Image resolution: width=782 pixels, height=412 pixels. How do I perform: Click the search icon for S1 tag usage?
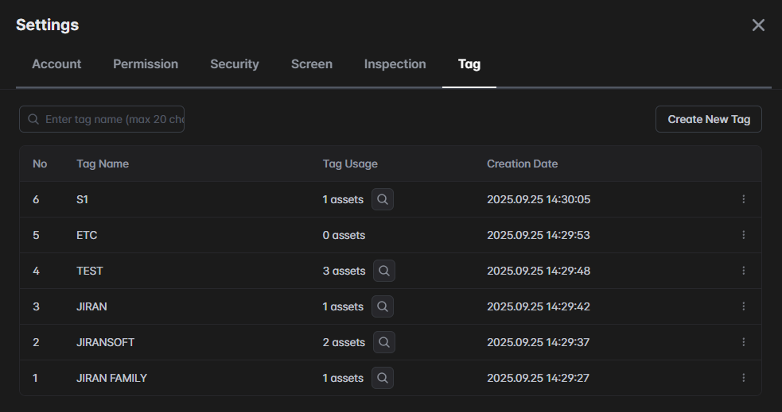pyautogui.click(x=383, y=199)
